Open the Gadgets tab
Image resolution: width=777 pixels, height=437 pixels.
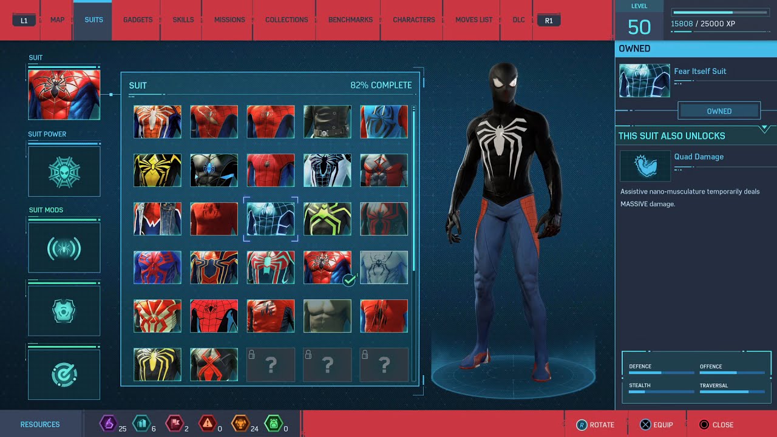[x=138, y=20]
